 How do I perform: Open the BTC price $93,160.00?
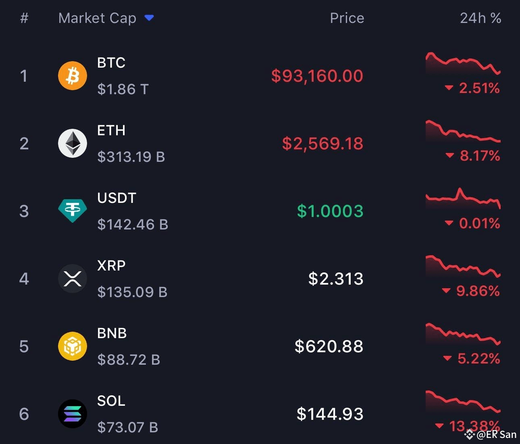pyautogui.click(x=317, y=76)
